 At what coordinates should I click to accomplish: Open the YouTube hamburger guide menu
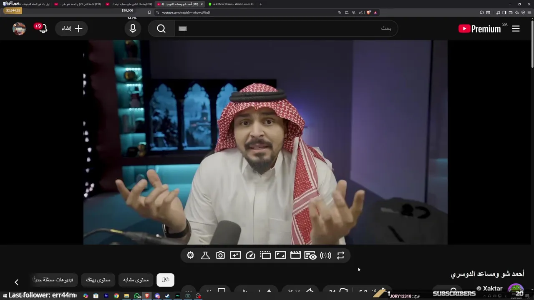click(x=516, y=28)
